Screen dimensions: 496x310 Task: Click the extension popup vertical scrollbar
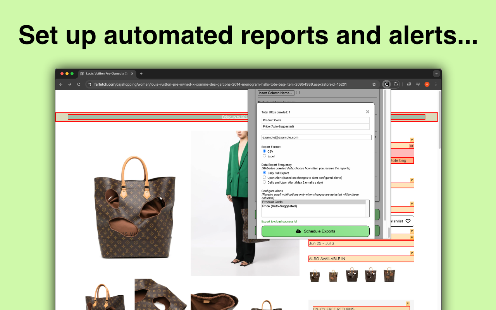click(385, 155)
